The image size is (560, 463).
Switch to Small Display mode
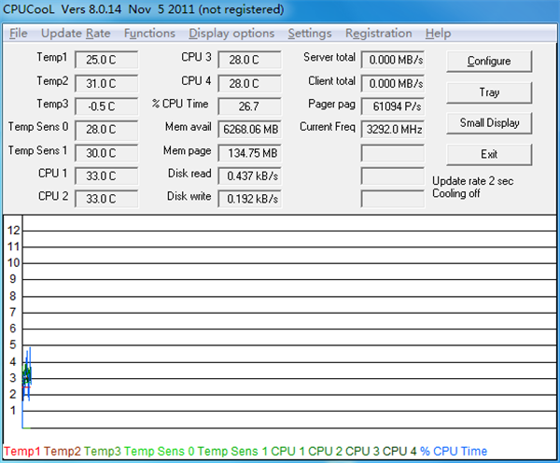489,123
